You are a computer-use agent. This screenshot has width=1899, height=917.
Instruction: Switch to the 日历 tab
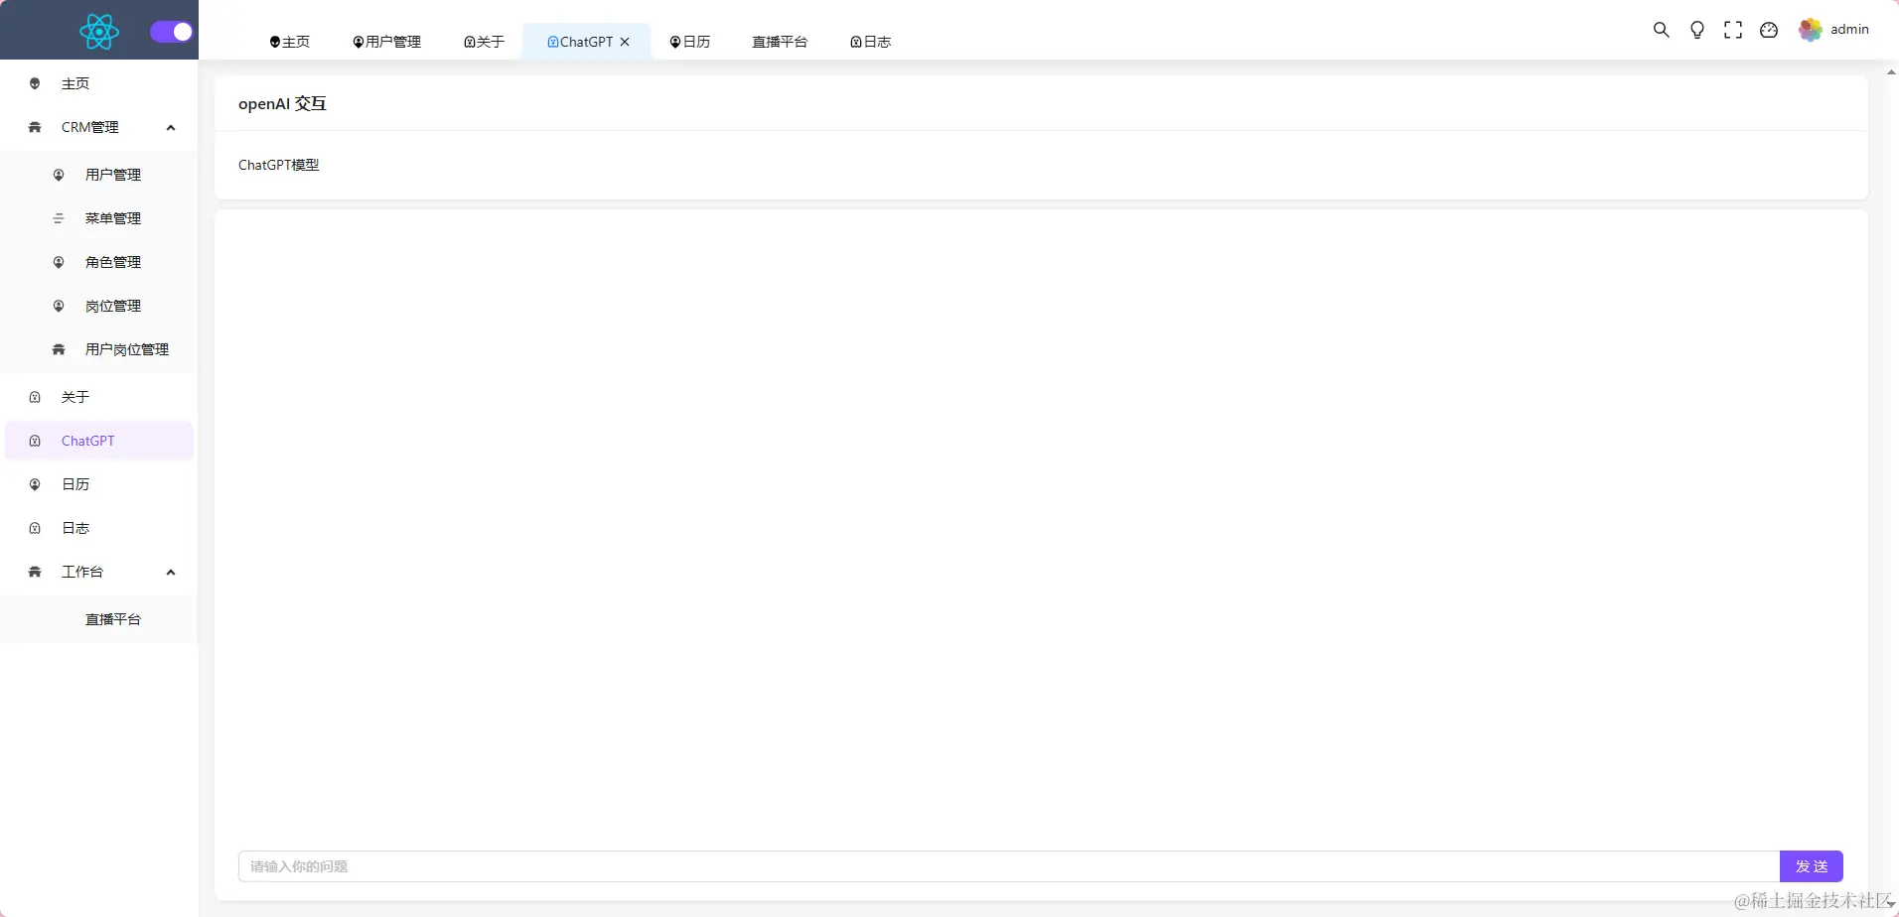[x=689, y=42]
